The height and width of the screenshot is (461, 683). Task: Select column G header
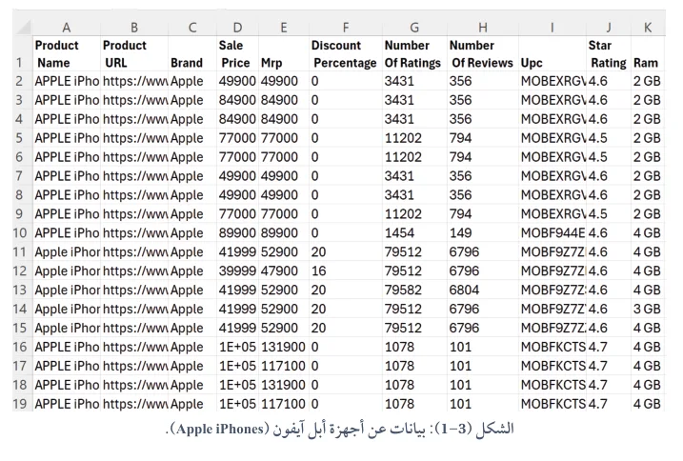(x=414, y=28)
